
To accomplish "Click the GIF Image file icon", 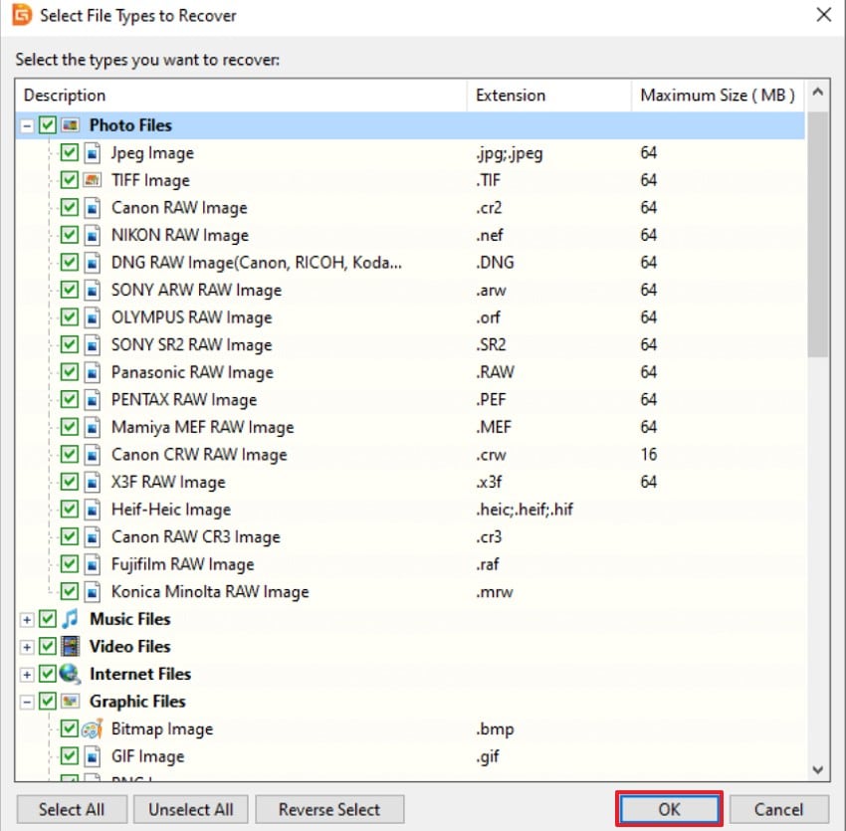I will click(x=93, y=756).
